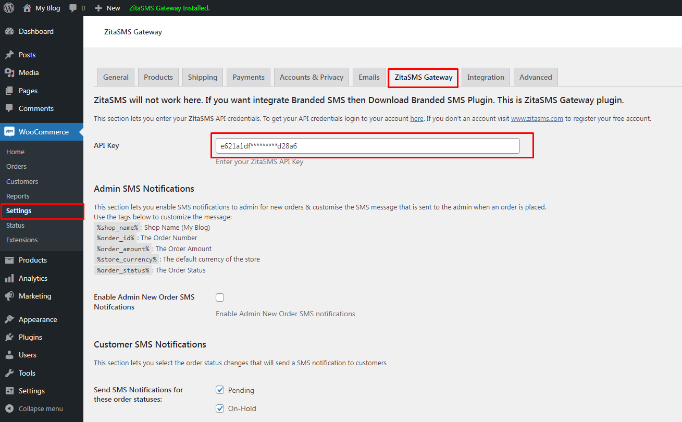Click inside the API Key field

point(368,146)
